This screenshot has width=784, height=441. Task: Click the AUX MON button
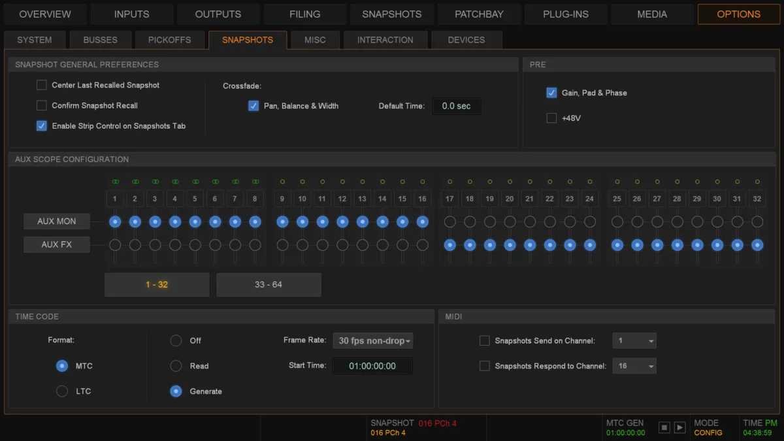point(57,221)
